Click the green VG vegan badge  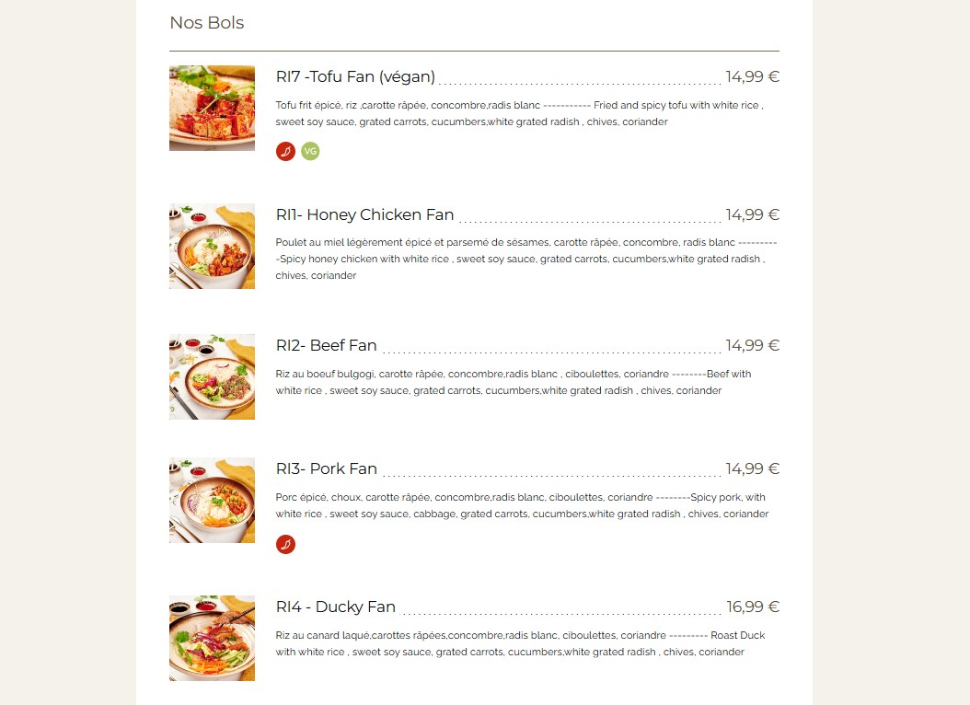coord(310,151)
